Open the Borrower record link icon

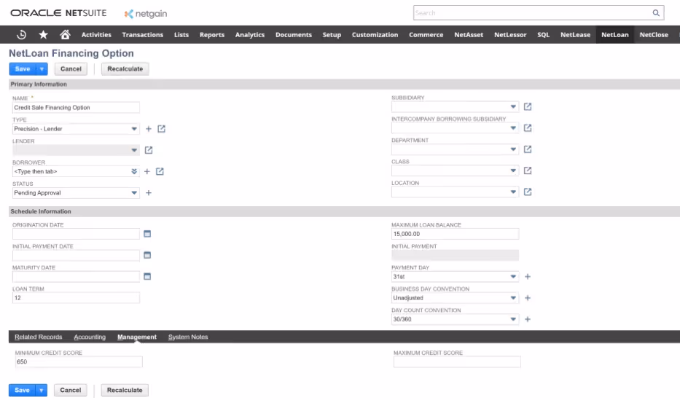tap(160, 172)
